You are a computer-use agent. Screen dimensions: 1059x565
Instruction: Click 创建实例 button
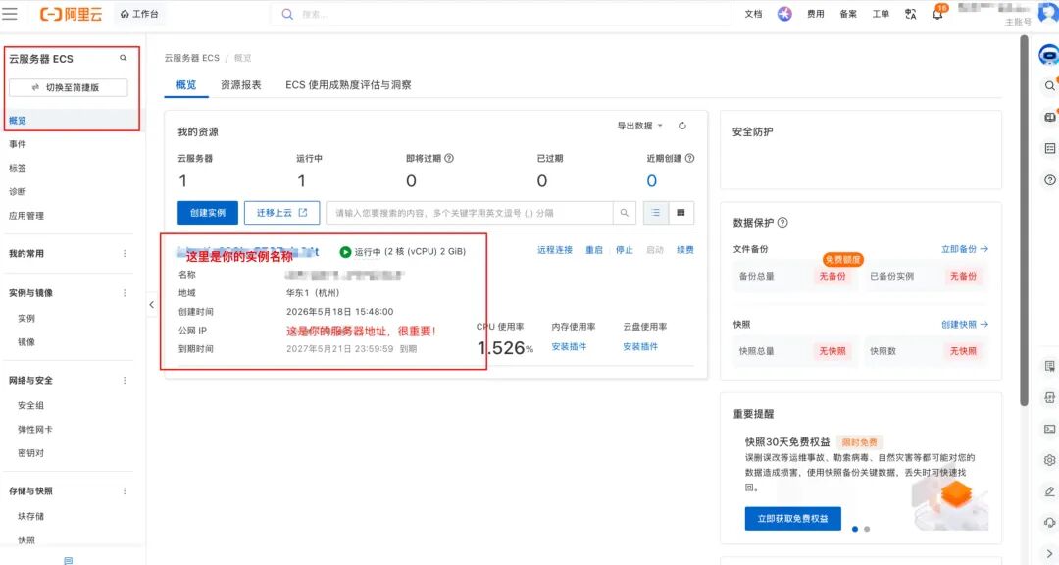[x=207, y=212]
